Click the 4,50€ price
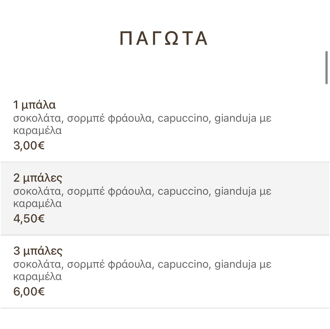330x329 pixels. tap(29, 219)
